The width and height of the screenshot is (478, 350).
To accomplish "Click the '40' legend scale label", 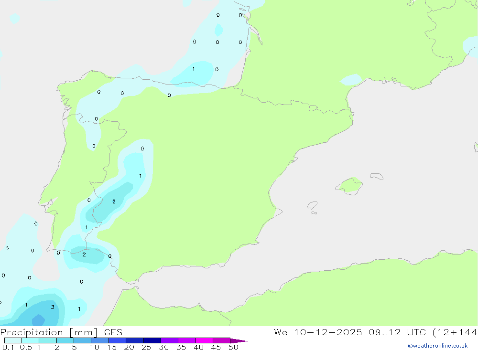I will pos(199,347).
